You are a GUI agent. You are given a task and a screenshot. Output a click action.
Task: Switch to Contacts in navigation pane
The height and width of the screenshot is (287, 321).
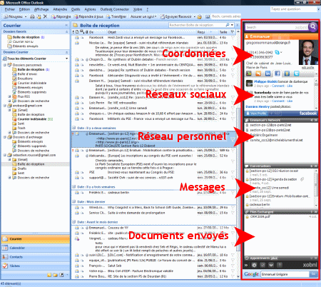pos(36,257)
